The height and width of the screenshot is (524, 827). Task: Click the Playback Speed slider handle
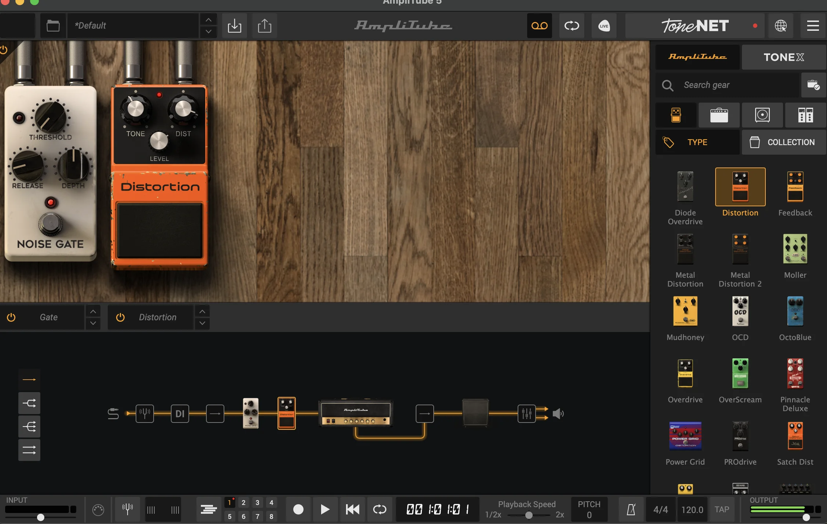pyautogui.click(x=529, y=515)
